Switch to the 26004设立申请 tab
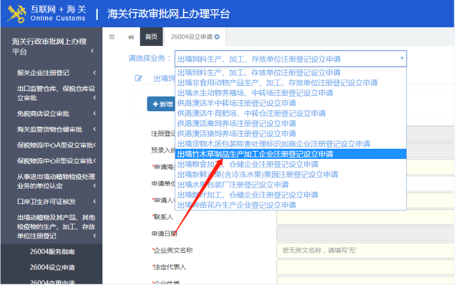 click(191, 37)
